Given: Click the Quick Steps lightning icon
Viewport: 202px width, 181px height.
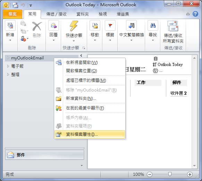Looking at the screenshot, I should pos(74,26).
